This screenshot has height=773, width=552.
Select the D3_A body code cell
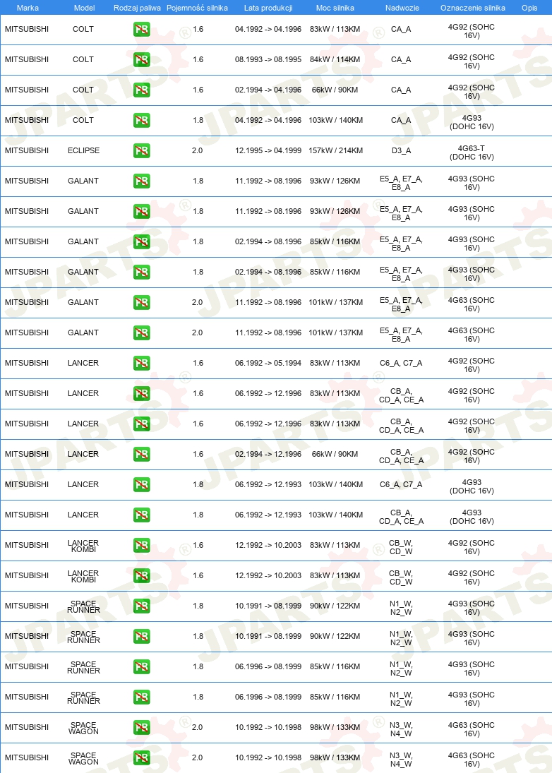(x=401, y=150)
